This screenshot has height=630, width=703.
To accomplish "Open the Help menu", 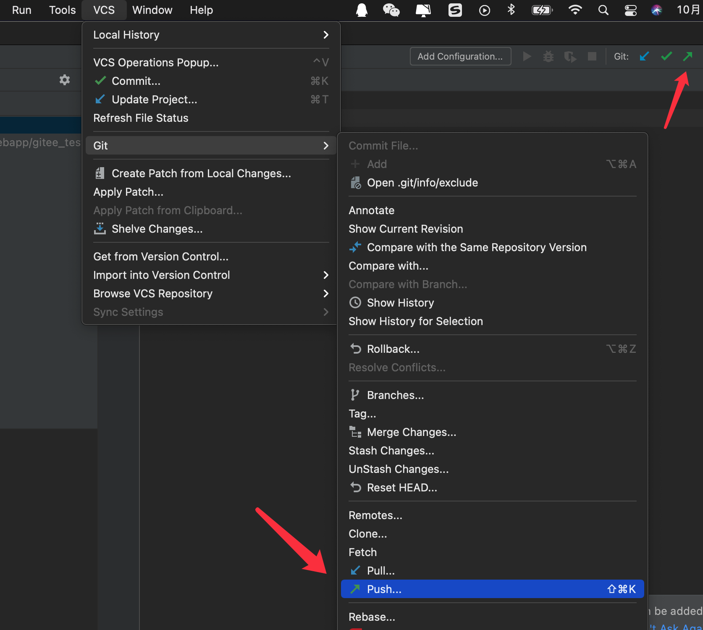I will pyautogui.click(x=201, y=10).
